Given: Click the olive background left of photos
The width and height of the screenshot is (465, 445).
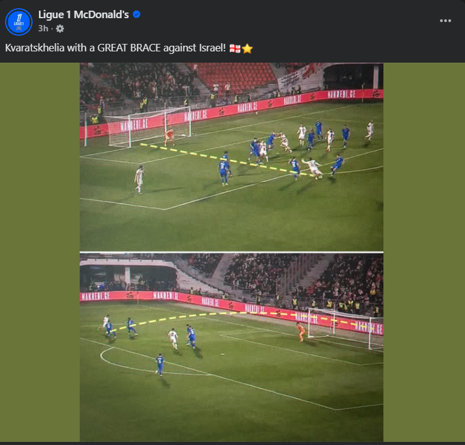Looking at the screenshot, I should pyautogui.click(x=40, y=252).
